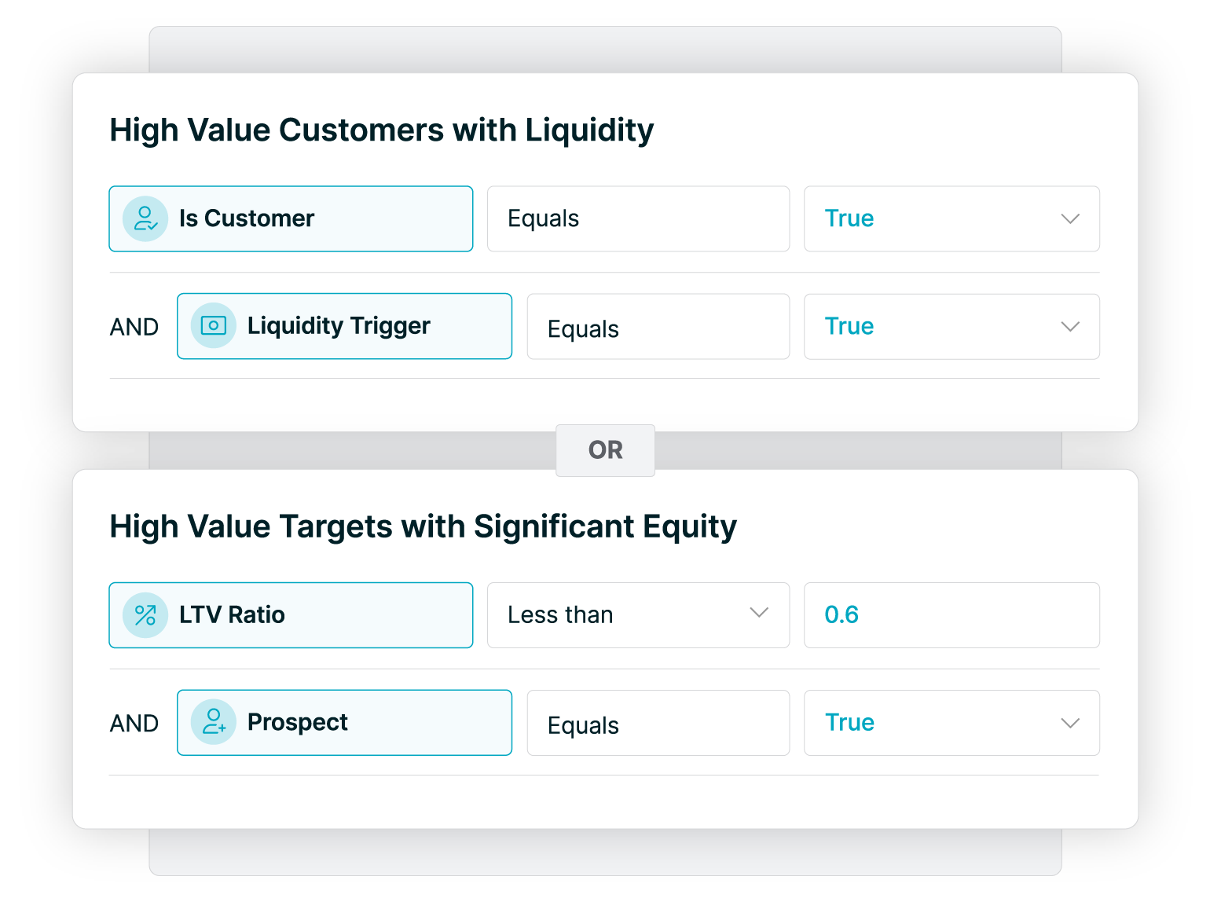Screen dimensions: 1210x902
Task: Select the Liquidity Trigger camera icon
Action: coord(213,326)
